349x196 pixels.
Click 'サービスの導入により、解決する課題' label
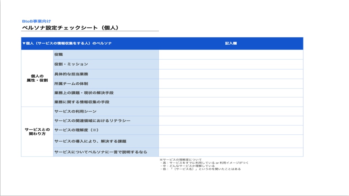coord(91,141)
